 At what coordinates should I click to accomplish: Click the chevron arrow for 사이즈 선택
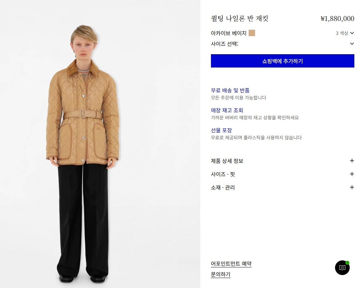[352, 44]
